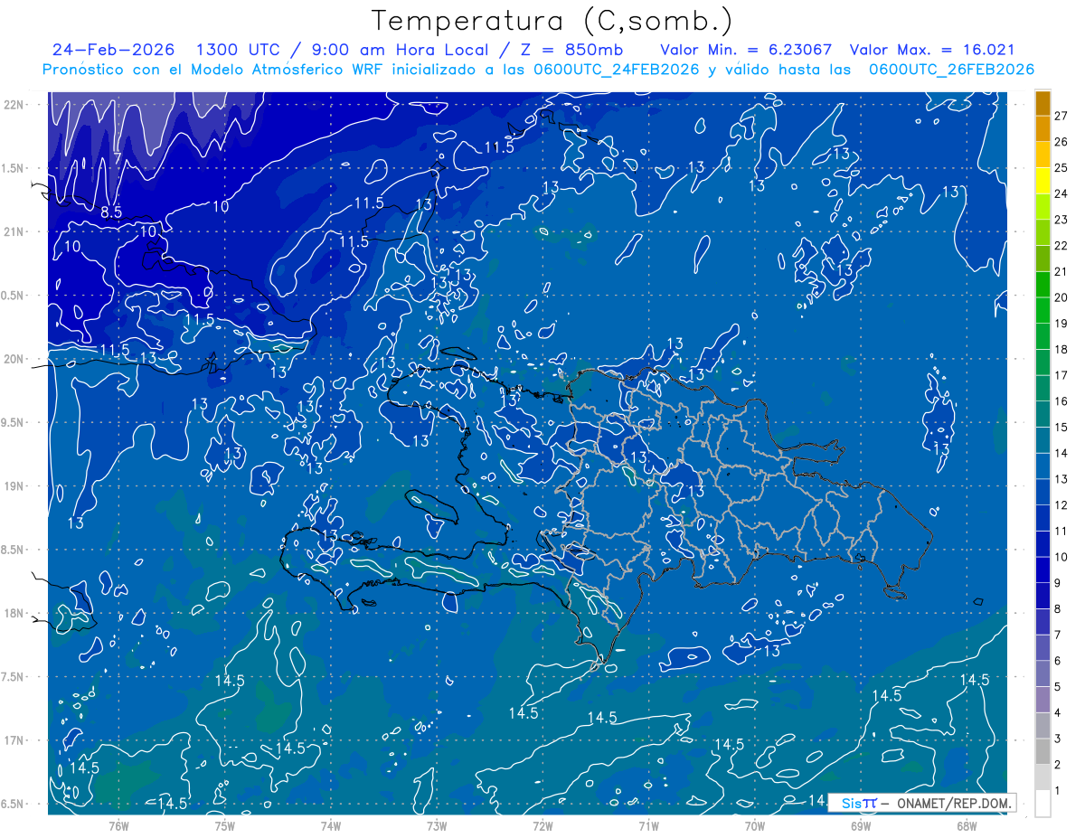
Task: Click the 69W longitude axis label
Action: [x=860, y=826]
